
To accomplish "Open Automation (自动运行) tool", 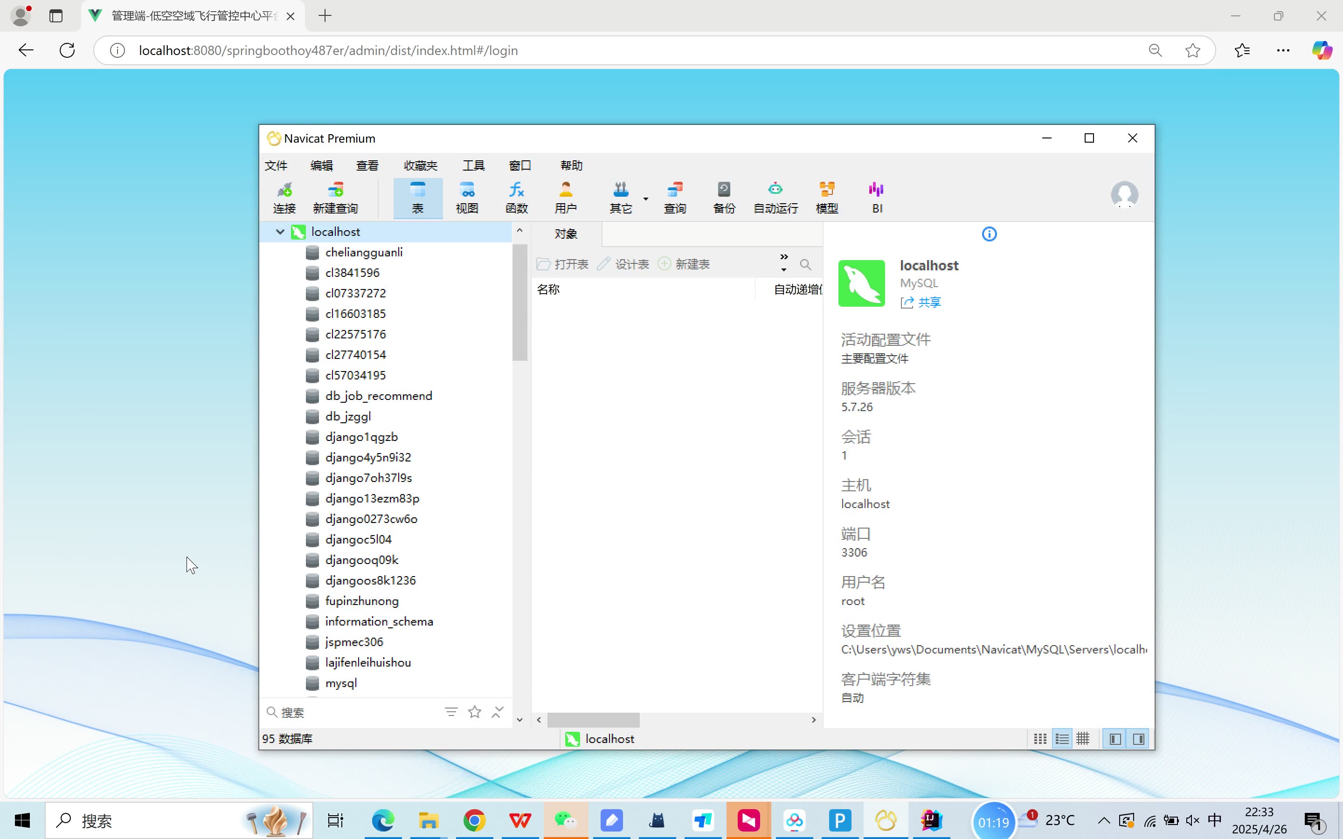I will coord(775,198).
